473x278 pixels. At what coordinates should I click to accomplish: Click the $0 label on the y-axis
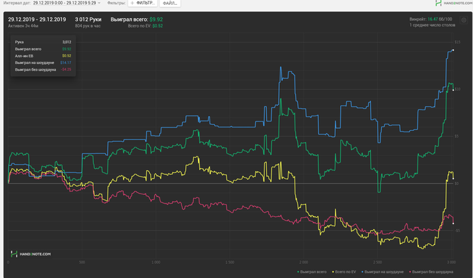click(x=457, y=184)
